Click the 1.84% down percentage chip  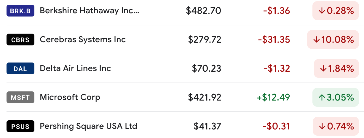coord(336,68)
